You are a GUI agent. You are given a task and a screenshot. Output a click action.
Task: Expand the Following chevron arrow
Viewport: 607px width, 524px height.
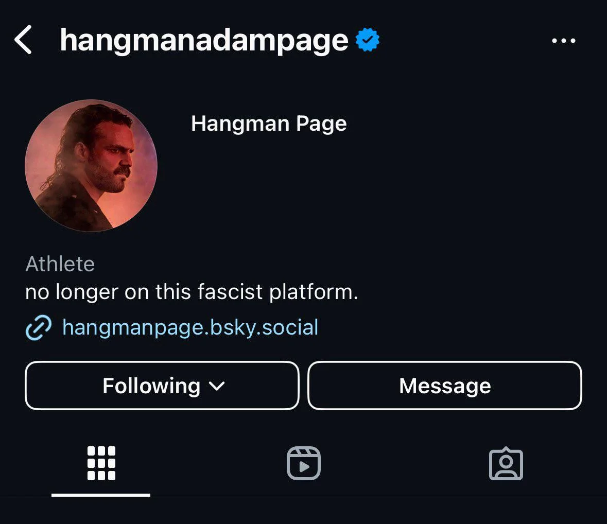click(218, 386)
